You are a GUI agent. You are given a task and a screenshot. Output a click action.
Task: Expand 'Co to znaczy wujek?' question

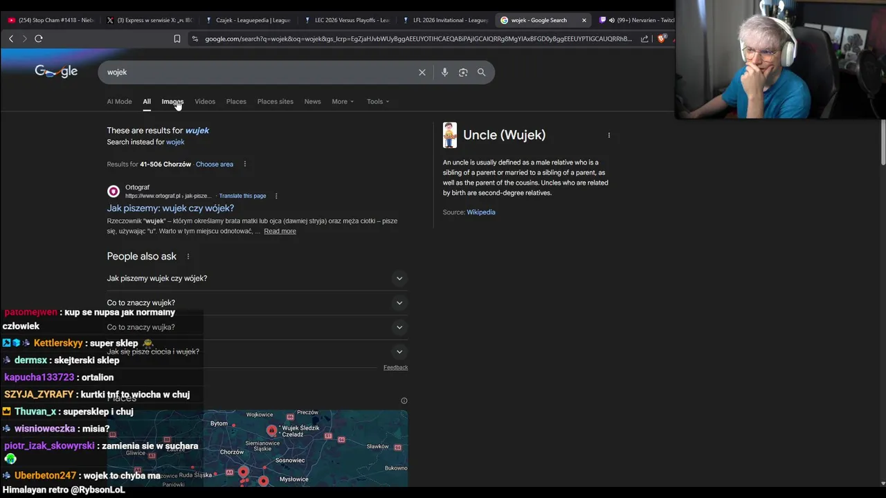pyautogui.click(x=257, y=302)
